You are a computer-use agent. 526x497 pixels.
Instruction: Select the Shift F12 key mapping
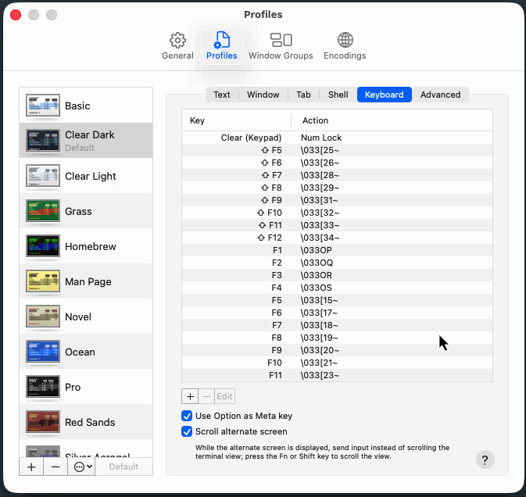point(337,238)
